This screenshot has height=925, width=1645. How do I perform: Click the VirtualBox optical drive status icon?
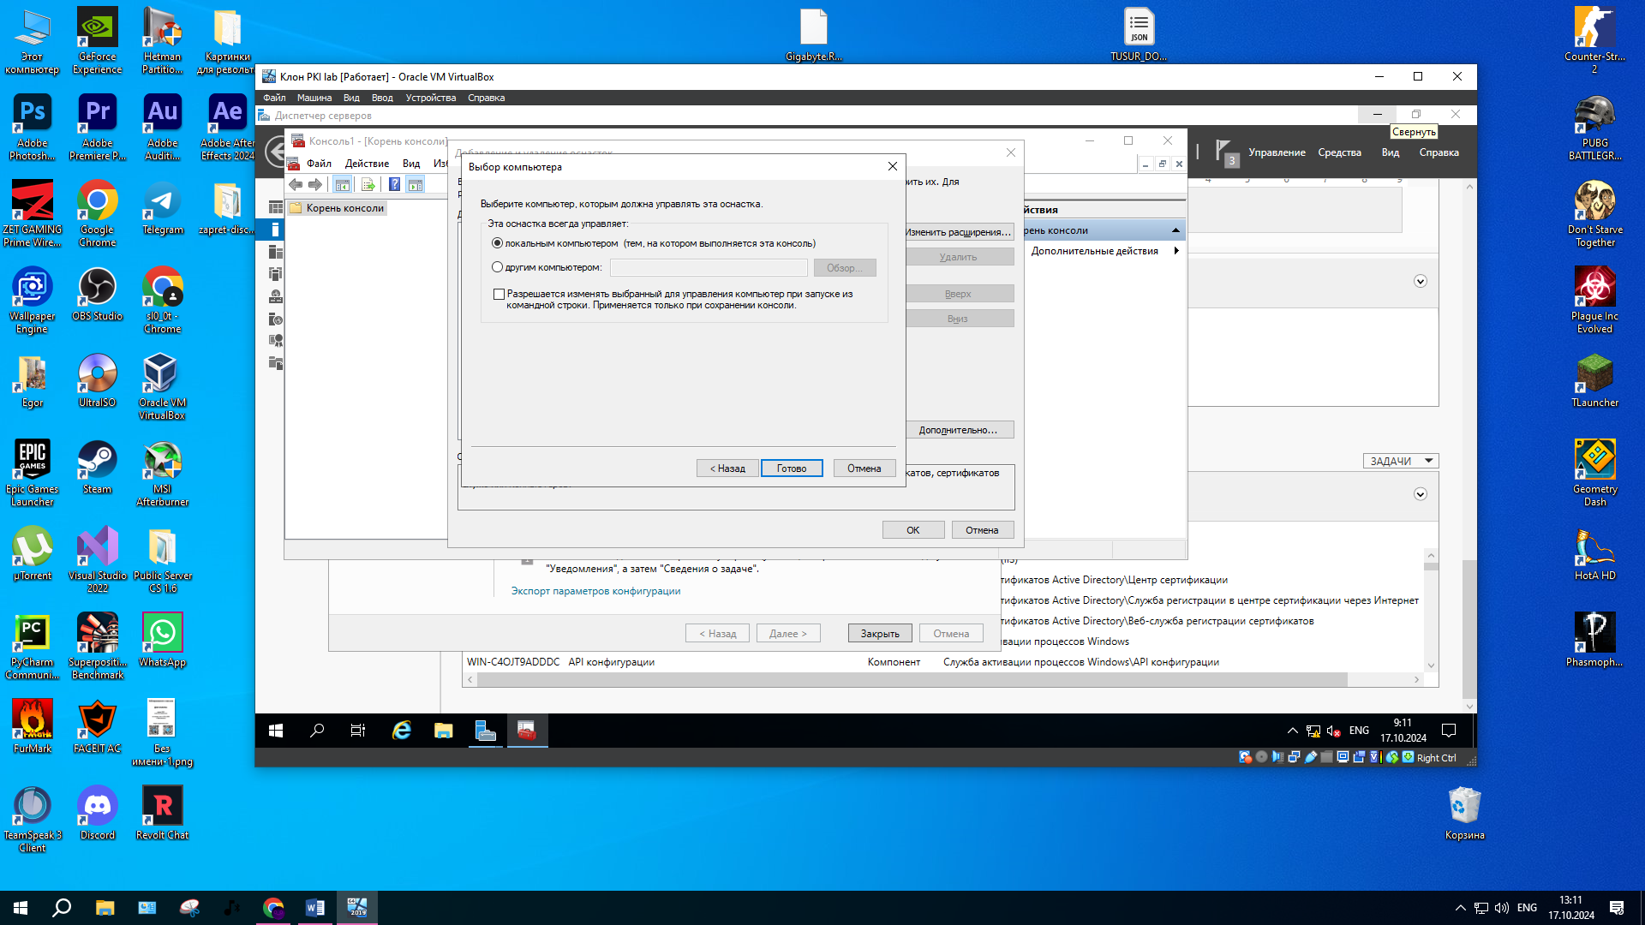[1261, 757]
